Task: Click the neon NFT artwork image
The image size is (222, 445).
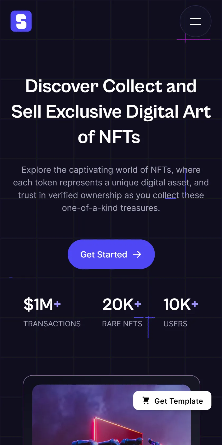Action: click(112, 415)
